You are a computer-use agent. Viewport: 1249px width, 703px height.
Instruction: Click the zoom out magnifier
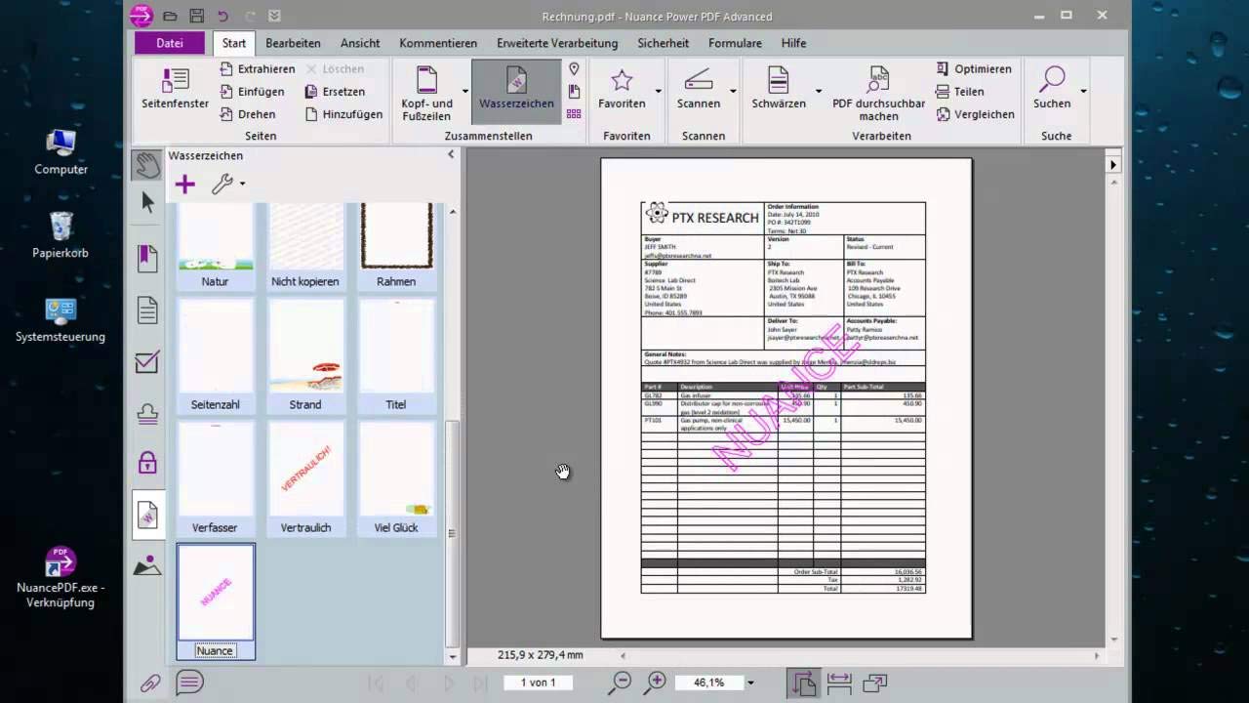(x=620, y=683)
